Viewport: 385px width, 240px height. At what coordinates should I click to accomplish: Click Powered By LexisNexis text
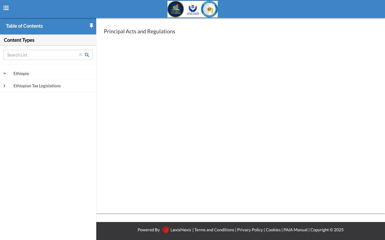(149, 230)
